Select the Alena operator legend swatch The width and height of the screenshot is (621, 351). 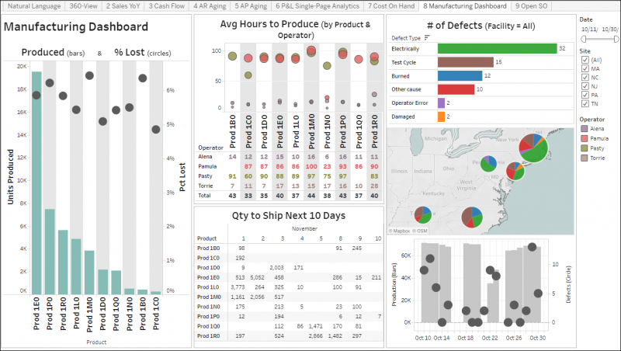[x=584, y=129]
